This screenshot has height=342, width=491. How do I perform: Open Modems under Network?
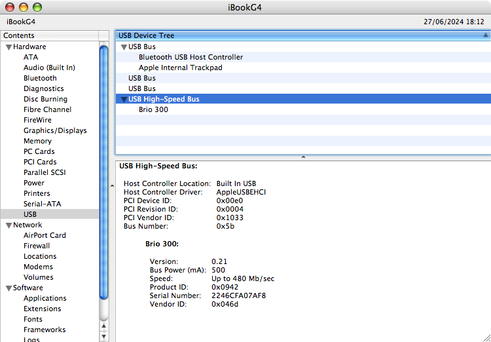38,267
